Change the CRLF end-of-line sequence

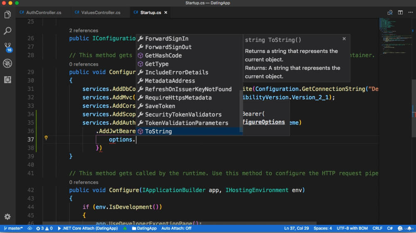coord(377,228)
